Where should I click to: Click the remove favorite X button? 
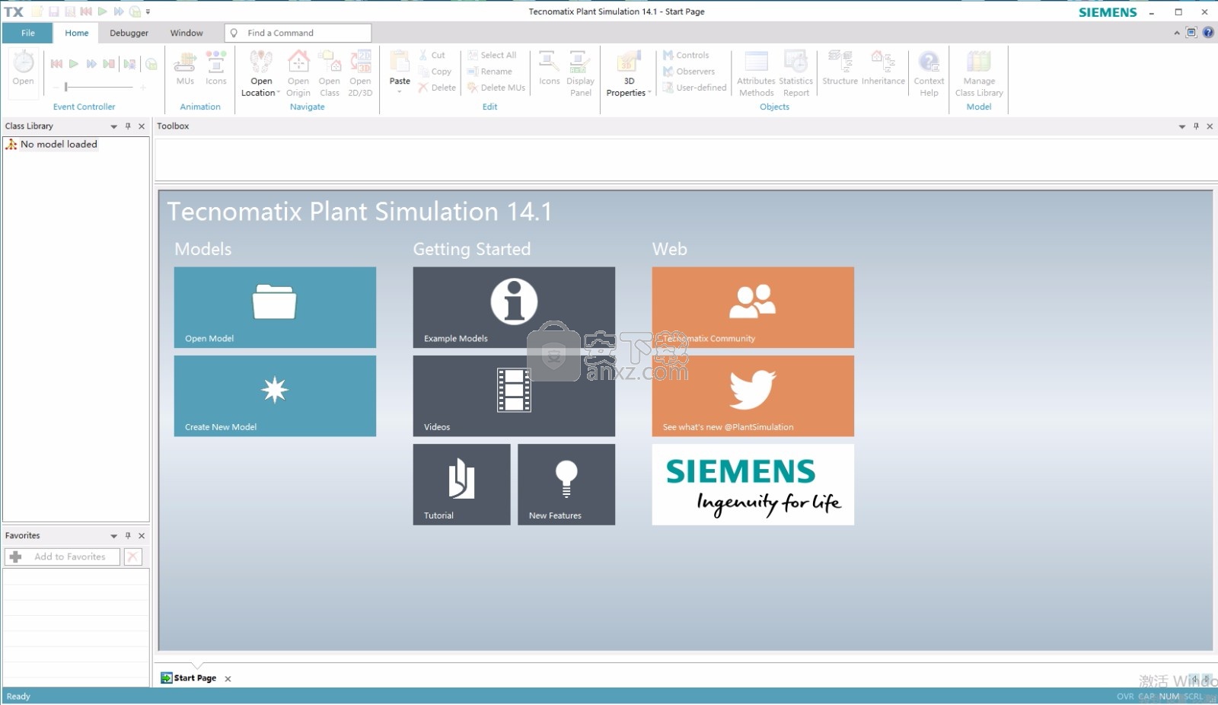[x=132, y=557]
